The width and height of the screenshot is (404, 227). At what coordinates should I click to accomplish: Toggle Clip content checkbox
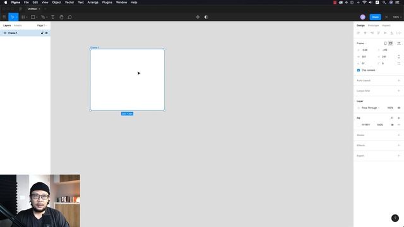tap(359, 70)
